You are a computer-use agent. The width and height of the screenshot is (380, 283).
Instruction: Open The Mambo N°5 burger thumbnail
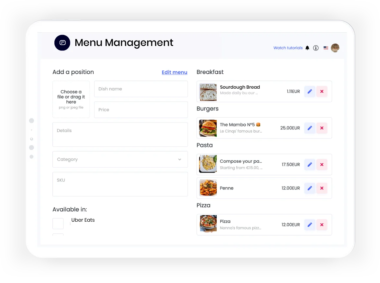[208, 128]
